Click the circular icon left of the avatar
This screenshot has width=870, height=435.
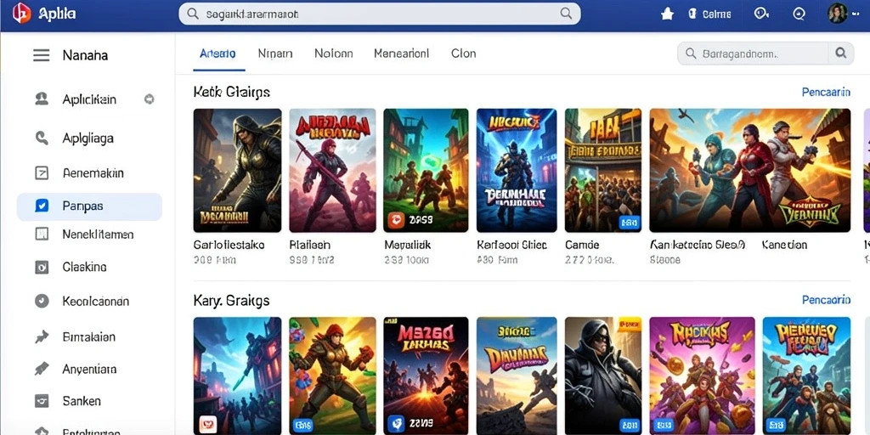[799, 14]
